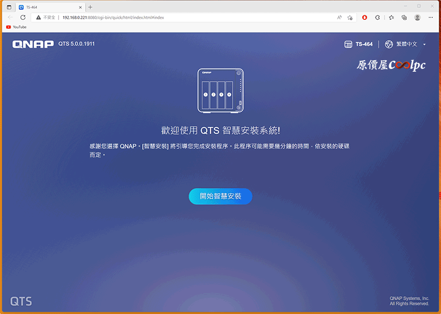
Task: Minimize the browser window
Action: click(406, 6)
